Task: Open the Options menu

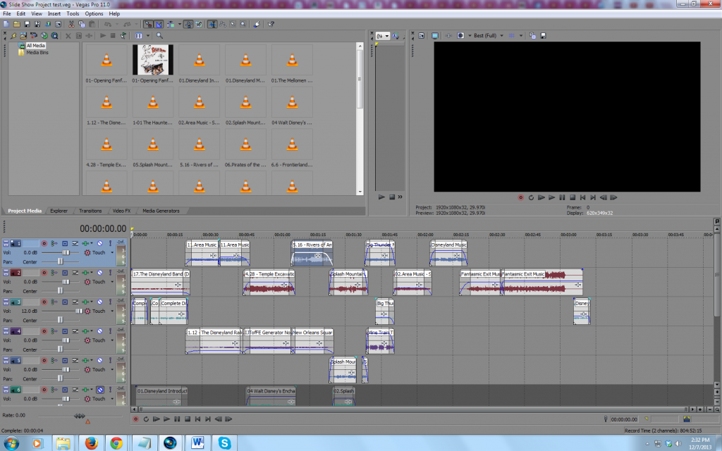Action: coord(94,14)
